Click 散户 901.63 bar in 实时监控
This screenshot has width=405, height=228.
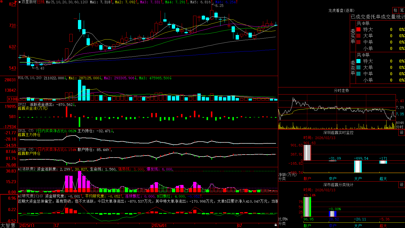(307, 153)
